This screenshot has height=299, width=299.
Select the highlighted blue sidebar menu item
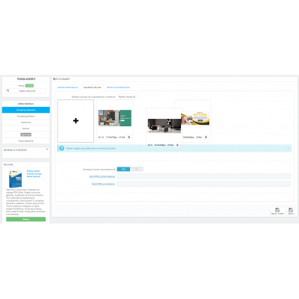pos(26,110)
